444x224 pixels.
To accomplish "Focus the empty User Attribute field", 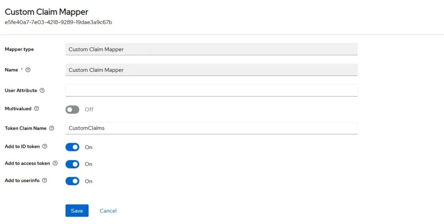I will pos(211,90).
